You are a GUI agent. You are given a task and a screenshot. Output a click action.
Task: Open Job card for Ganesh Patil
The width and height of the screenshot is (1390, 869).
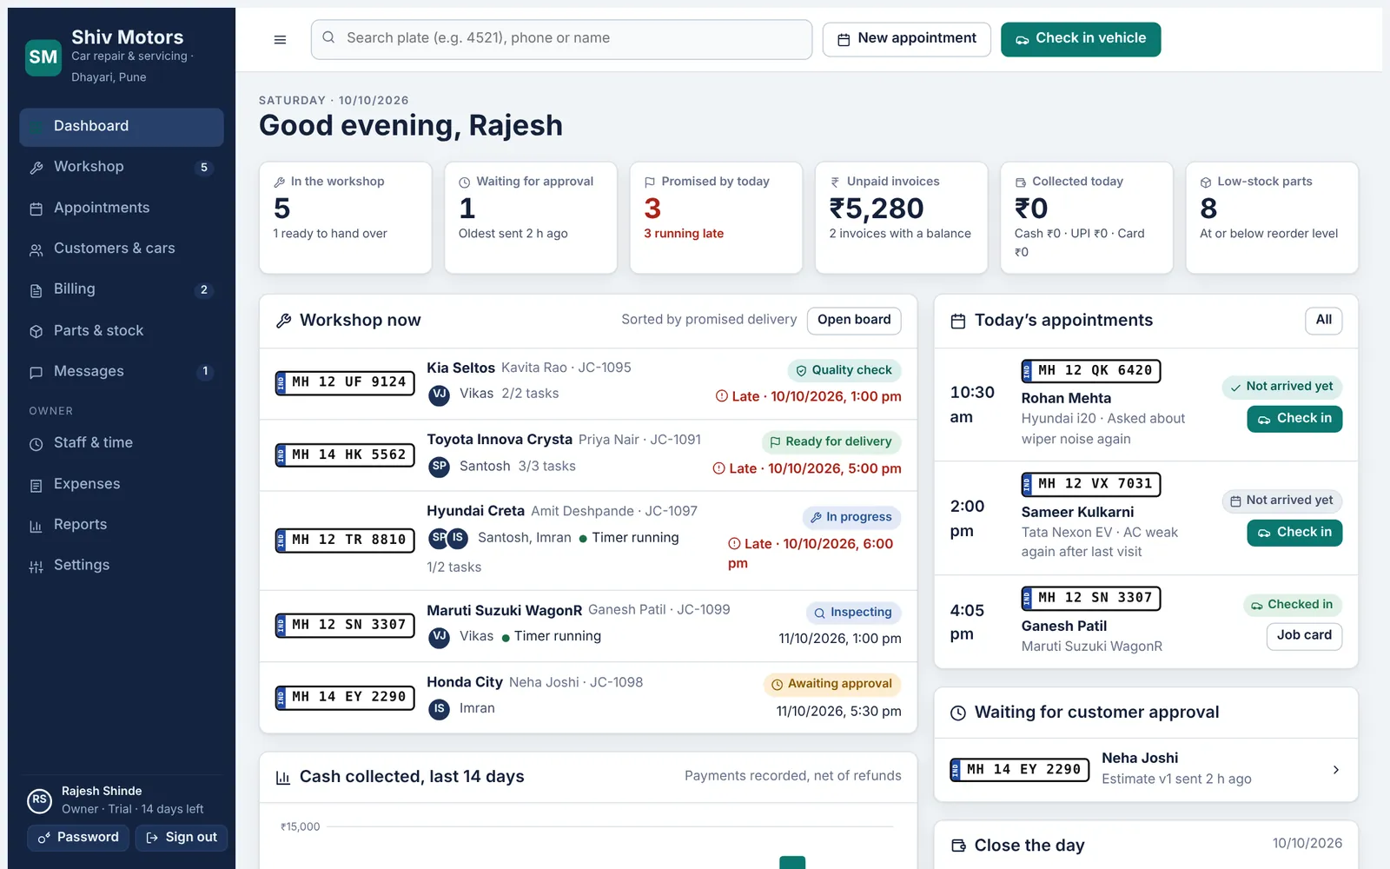tap(1304, 636)
